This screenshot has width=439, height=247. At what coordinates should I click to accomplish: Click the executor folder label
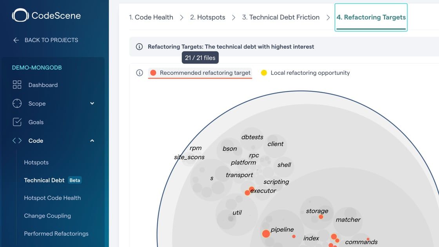tap(263, 191)
